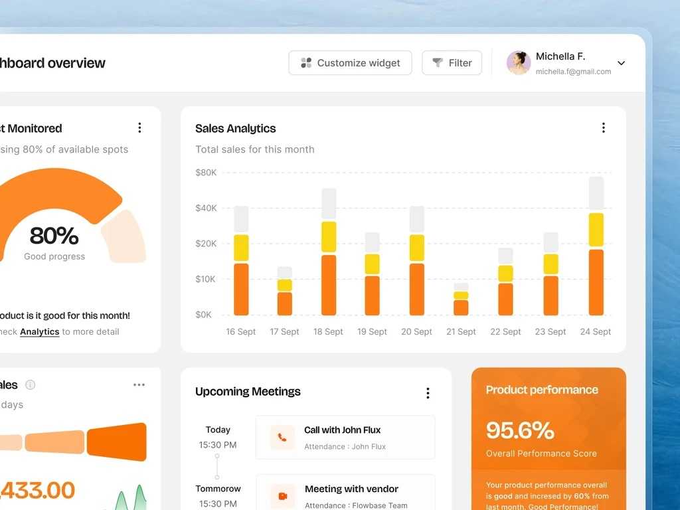Click the 21 Sept bar in chart
The image size is (680, 510).
tap(461, 299)
